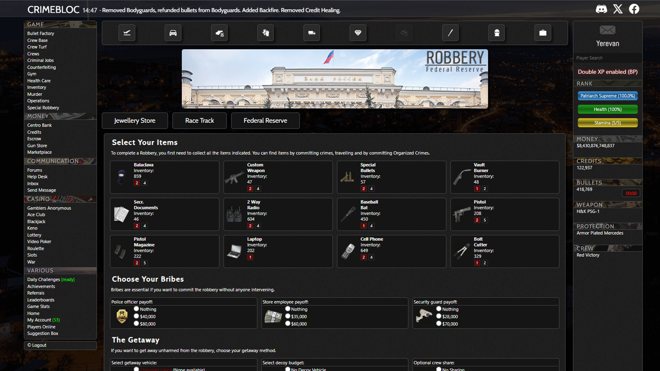Viewport: 660px width, 371px height.
Task: Open Daily Challenges marked as ready
Action: pos(44,279)
